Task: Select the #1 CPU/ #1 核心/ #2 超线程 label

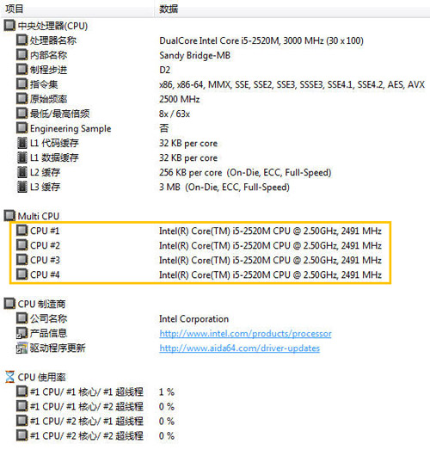Action: tap(87, 406)
